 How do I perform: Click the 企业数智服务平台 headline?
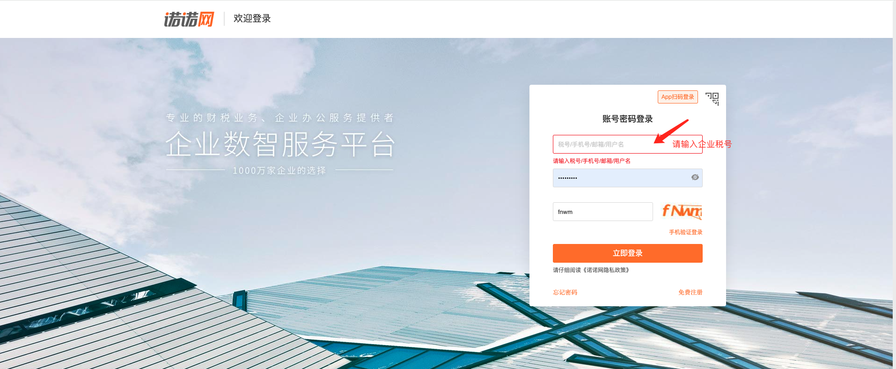pos(280,144)
